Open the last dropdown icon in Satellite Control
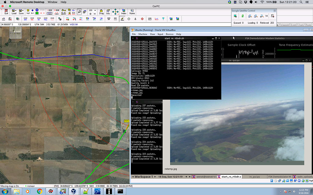The width and height of the screenshot is (313, 195). [272, 16]
